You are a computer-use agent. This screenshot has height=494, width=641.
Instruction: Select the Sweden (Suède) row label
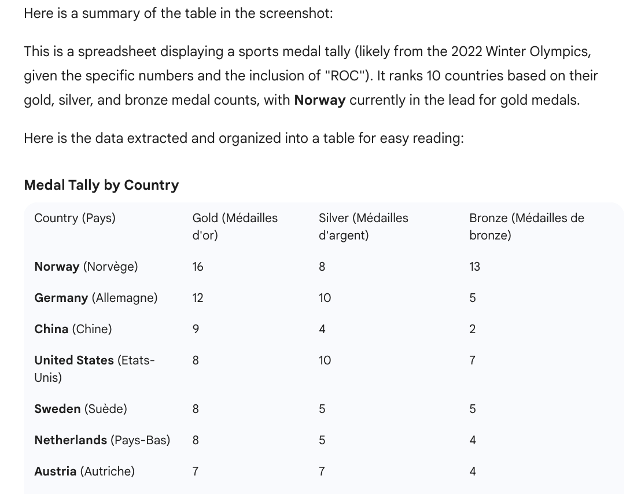(80, 409)
